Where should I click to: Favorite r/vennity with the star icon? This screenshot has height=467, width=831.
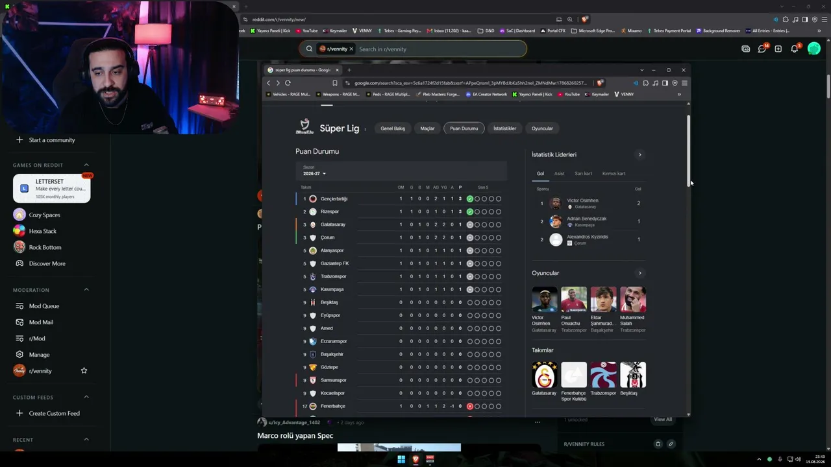(x=84, y=370)
